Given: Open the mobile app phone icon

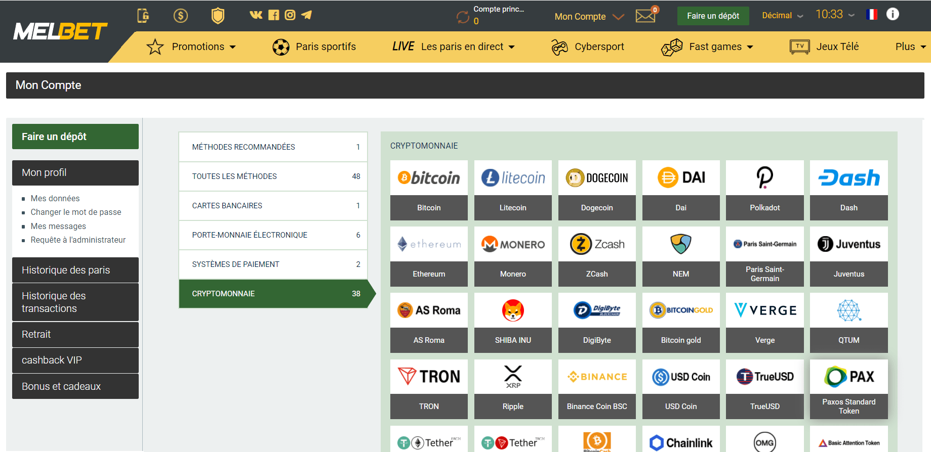Looking at the screenshot, I should point(143,16).
